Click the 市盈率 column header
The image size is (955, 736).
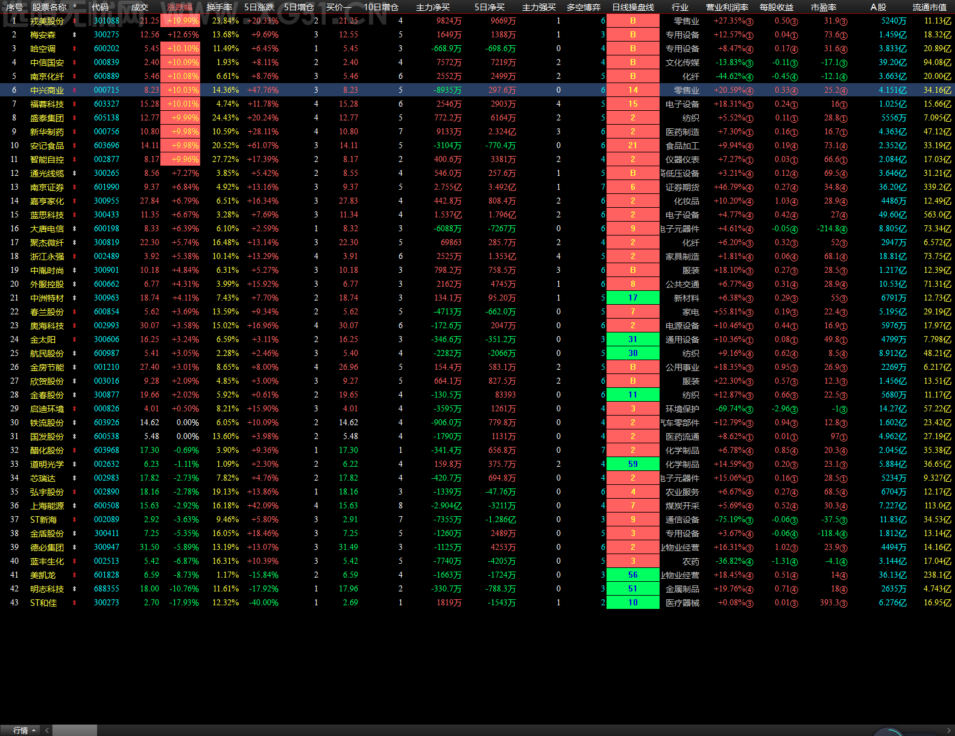pyautogui.click(x=824, y=7)
